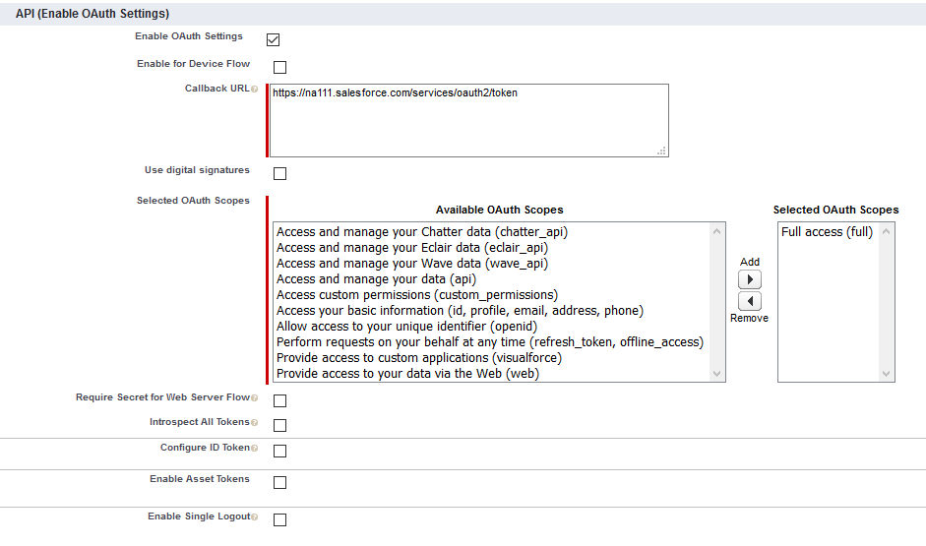Check Use digital signatures box
Screen dimensions: 926x546
(279, 174)
